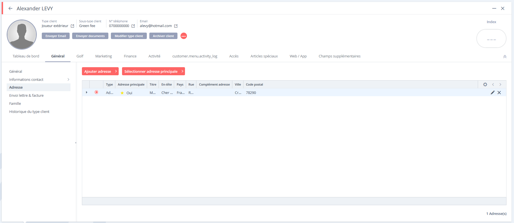Open the Web / App tab

pyautogui.click(x=298, y=56)
